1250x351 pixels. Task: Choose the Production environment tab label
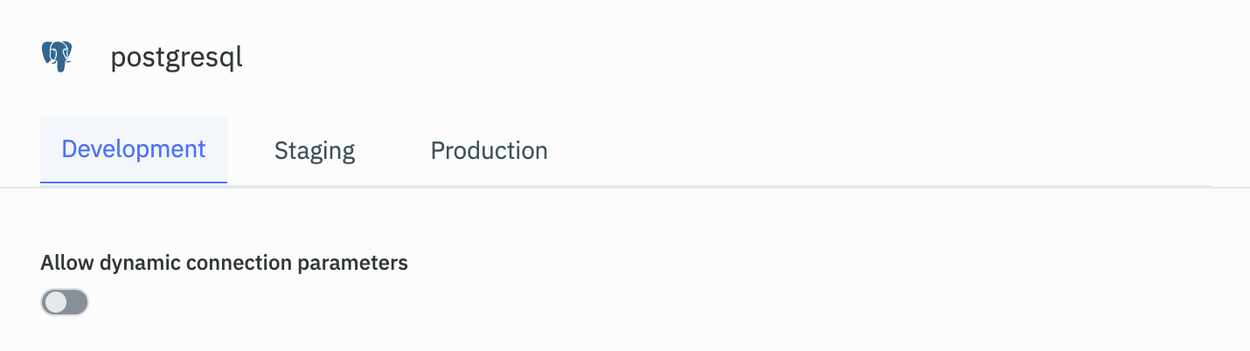click(489, 151)
